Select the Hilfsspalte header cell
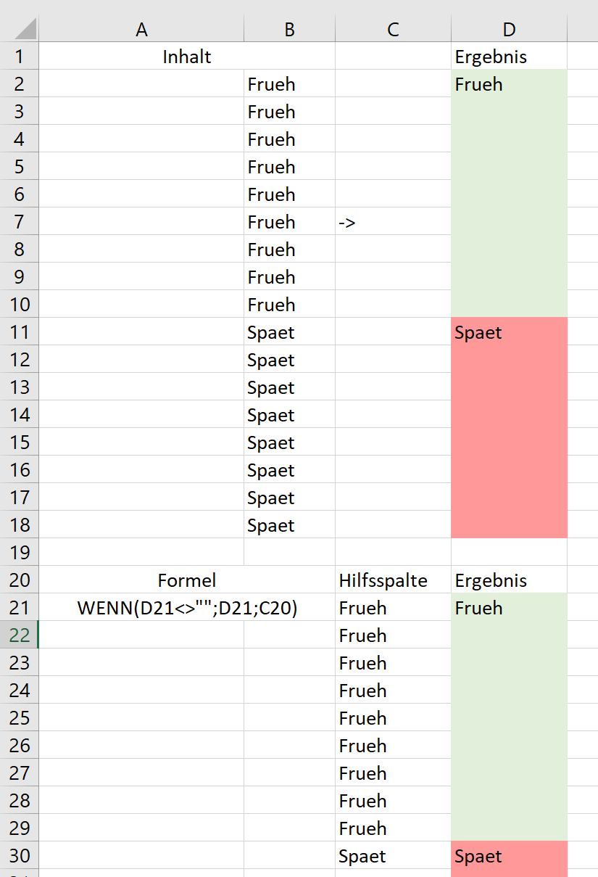598x877 pixels. tap(393, 580)
